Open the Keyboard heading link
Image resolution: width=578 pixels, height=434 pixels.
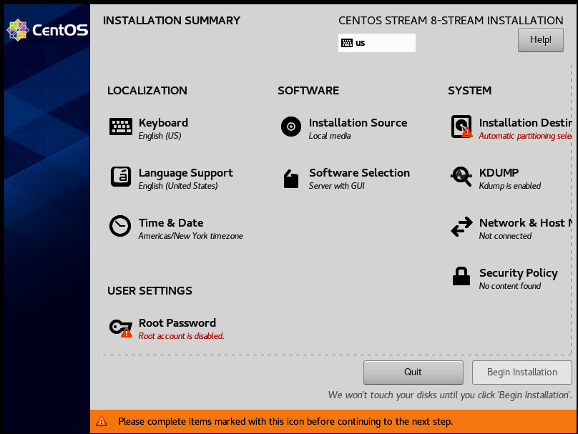pyautogui.click(x=163, y=123)
